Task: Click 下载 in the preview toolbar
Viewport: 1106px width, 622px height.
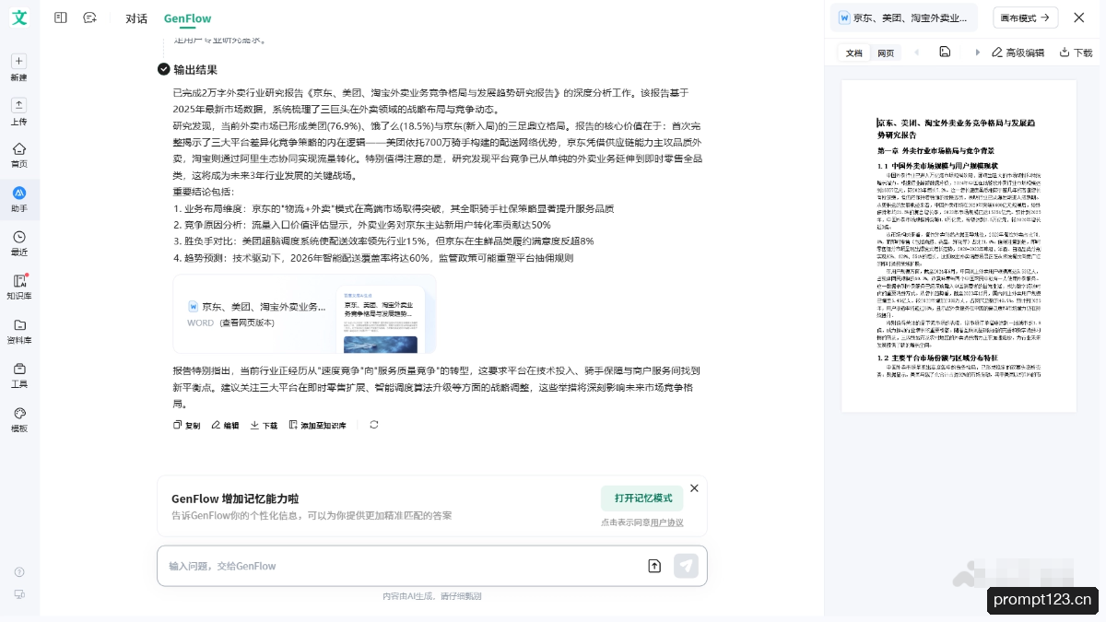Action: (1076, 53)
